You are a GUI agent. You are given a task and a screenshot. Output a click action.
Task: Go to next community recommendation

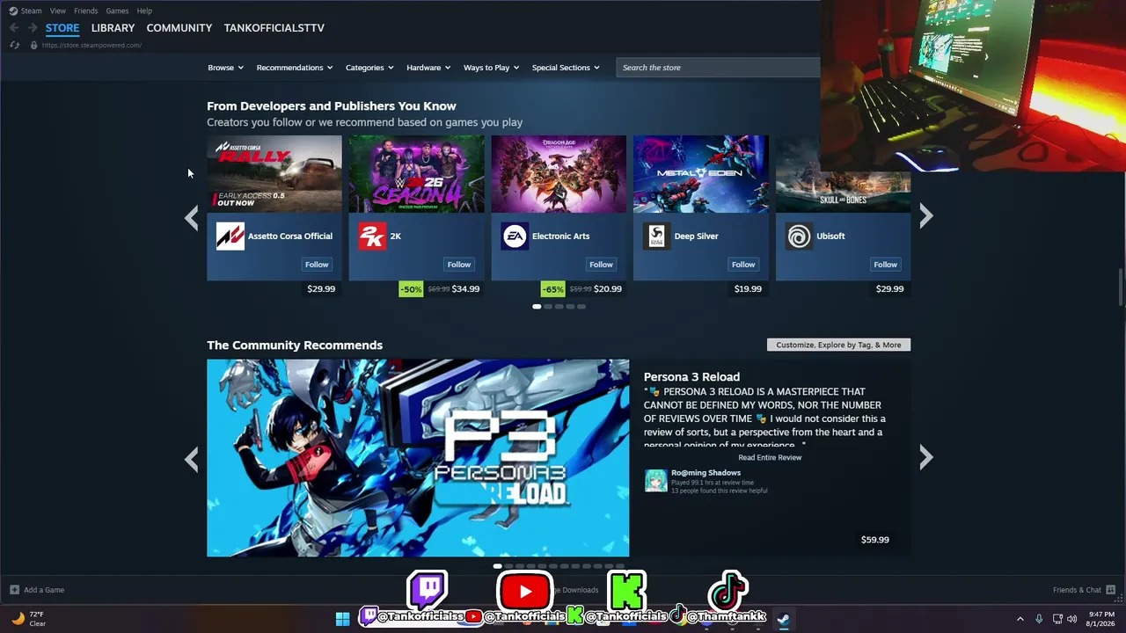(926, 458)
